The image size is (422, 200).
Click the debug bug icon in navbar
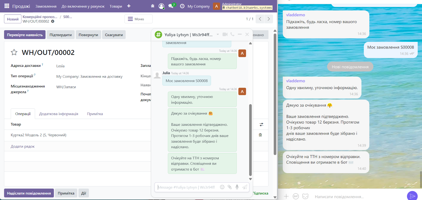152,6
